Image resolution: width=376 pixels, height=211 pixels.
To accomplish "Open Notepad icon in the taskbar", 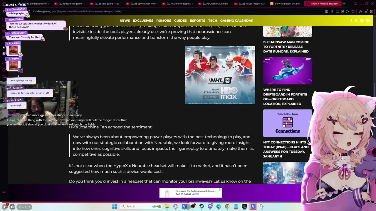I will 236,206.
